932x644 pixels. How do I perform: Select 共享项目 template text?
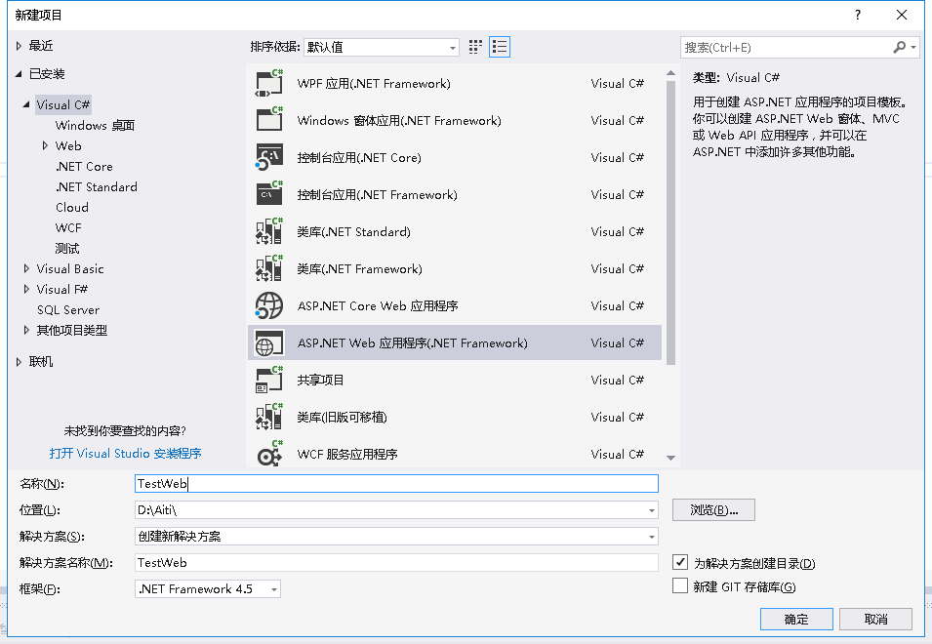pyautogui.click(x=320, y=381)
